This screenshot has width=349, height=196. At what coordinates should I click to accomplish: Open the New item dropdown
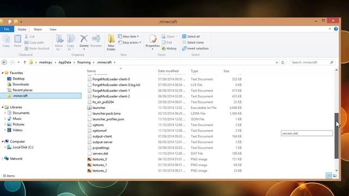click(x=129, y=36)
